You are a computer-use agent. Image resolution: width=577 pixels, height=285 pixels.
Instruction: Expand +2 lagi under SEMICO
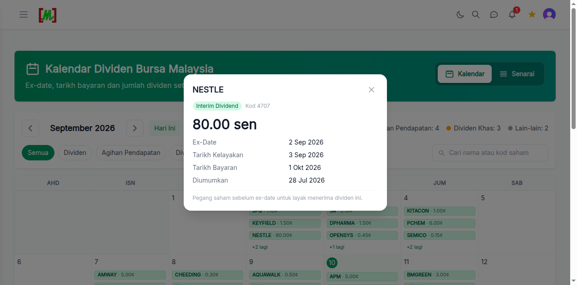pyautogui.click(x=415, y=247)
